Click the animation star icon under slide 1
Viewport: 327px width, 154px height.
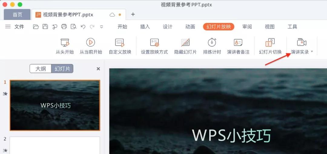[5, 94]
